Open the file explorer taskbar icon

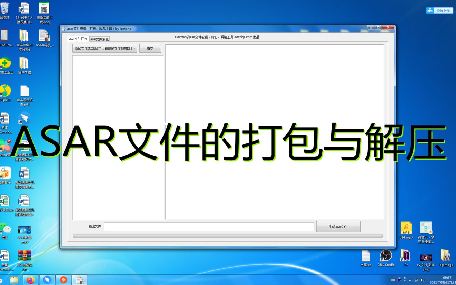pyautogui.click(x=14, y=280)
